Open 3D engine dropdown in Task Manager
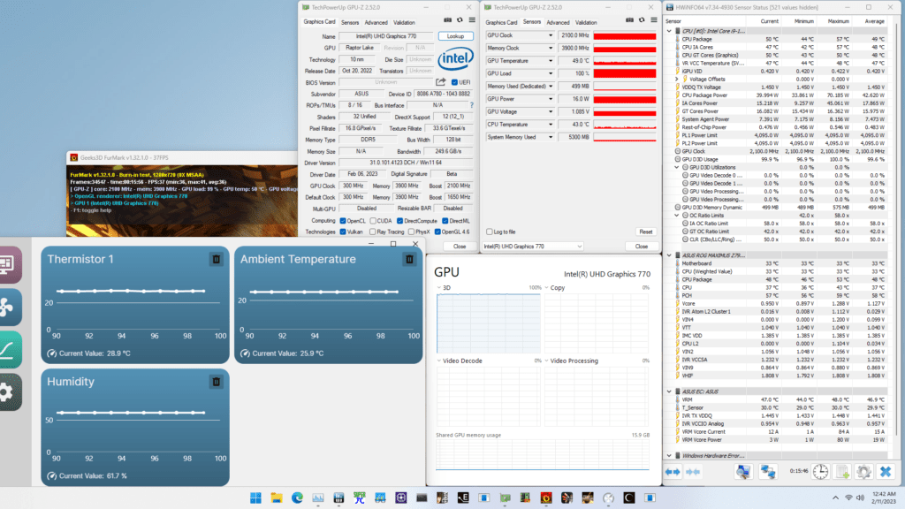 tap(438, 287)
